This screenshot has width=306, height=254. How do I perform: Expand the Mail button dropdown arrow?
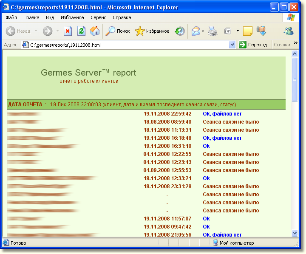click(x=203, y=31)
